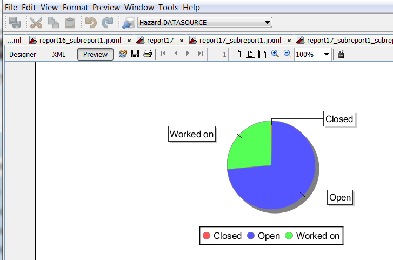393x260 pixels.
Task: Open the Tools menu
Action: click(x=168, y=8)
